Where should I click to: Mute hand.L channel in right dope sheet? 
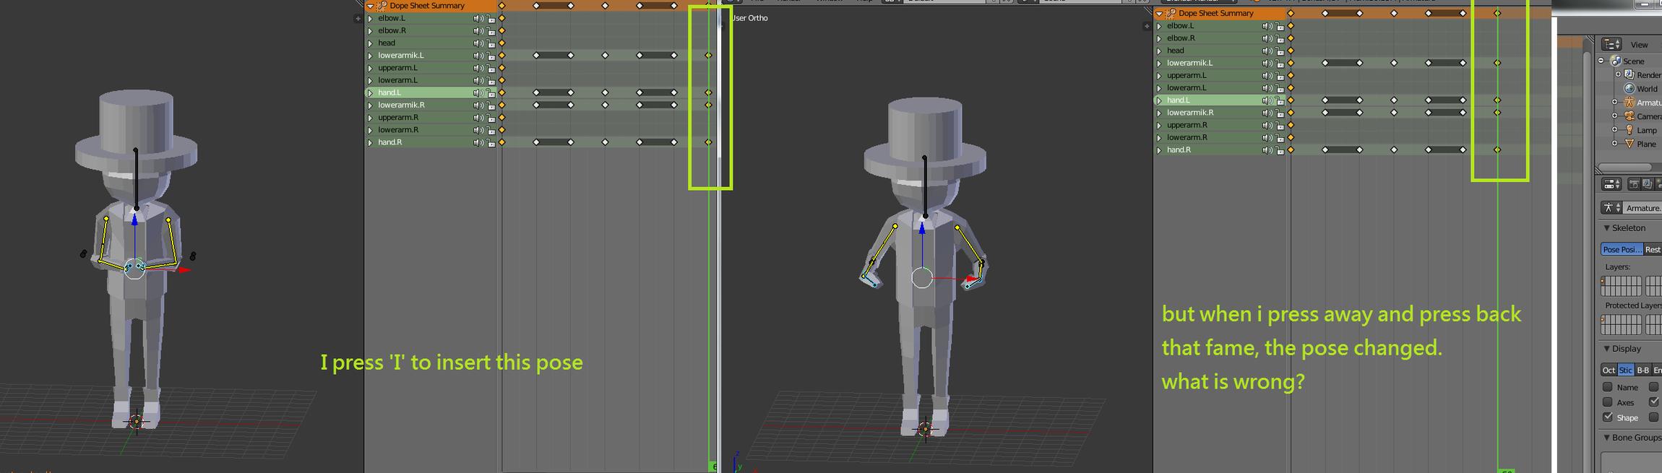click(x=1267, y=100)
